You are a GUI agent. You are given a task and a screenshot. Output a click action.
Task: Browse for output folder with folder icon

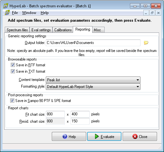(146, 43)
